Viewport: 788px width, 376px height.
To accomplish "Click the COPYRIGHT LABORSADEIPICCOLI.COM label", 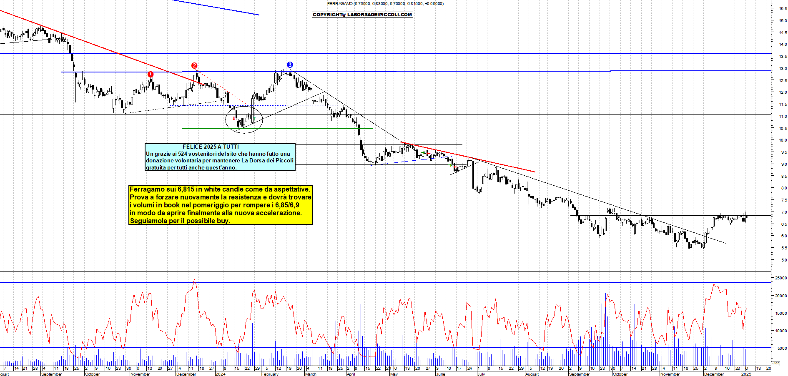I will pos(362,15).
